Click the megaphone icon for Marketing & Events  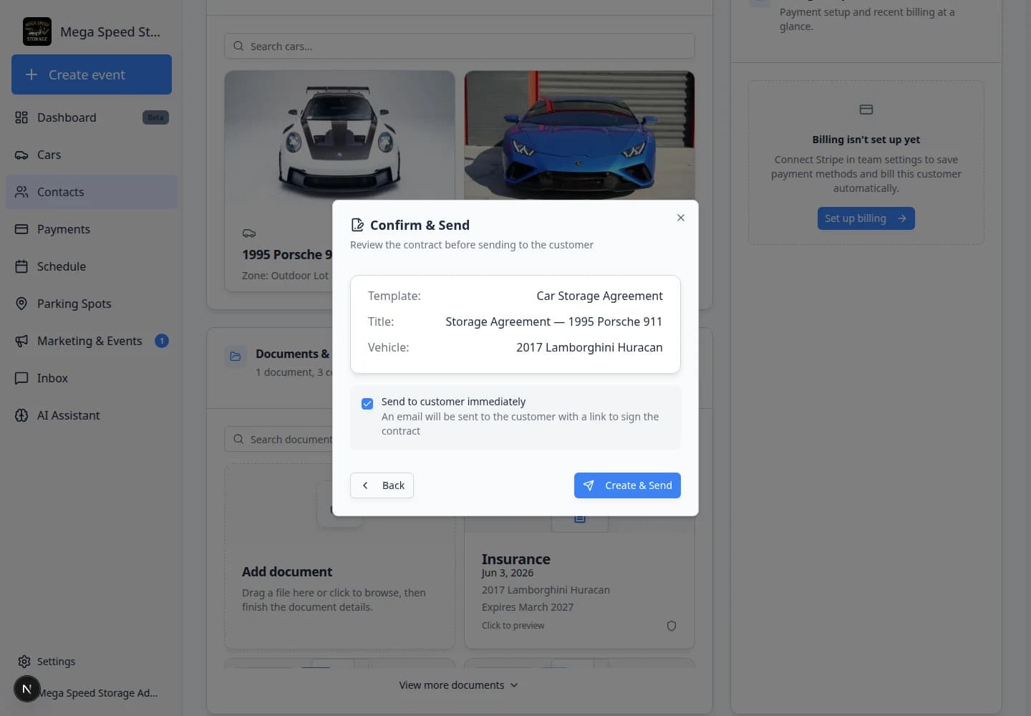pos(21,341)
